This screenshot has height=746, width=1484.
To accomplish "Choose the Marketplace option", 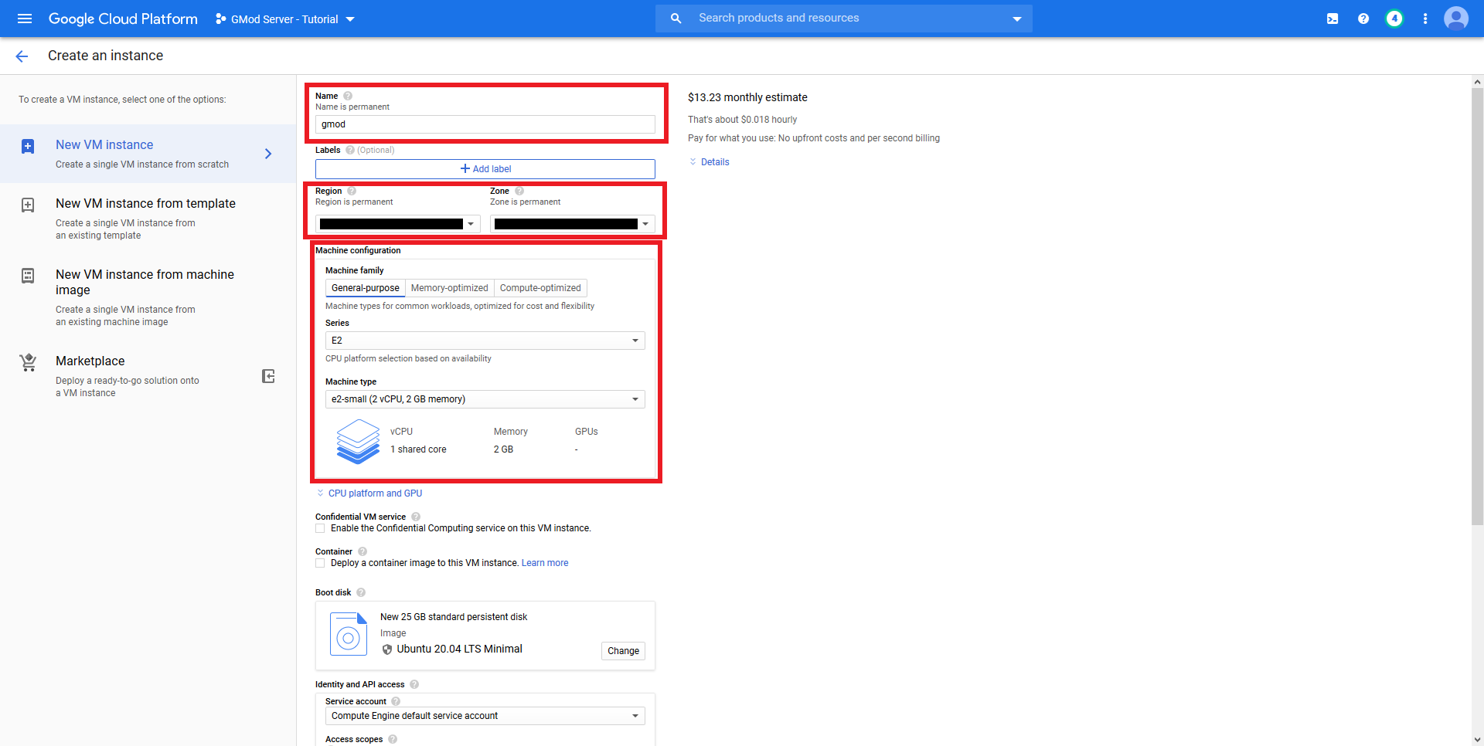I will coord(148,376).
